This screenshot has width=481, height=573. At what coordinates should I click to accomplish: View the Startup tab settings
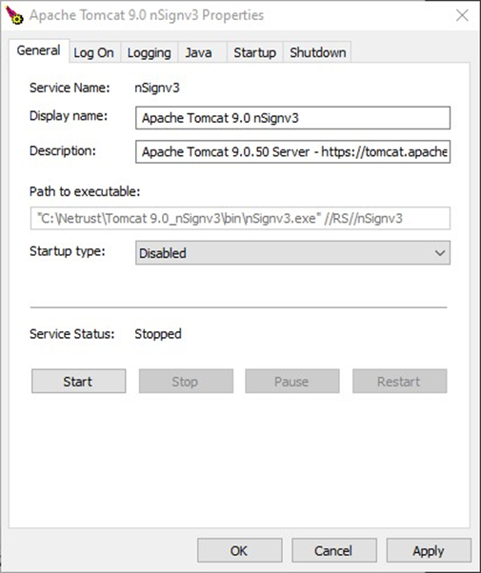tap(255, 52)
